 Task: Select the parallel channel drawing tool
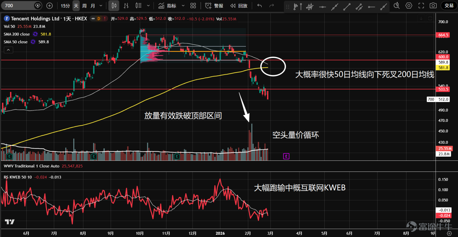(x=359, y=6)
